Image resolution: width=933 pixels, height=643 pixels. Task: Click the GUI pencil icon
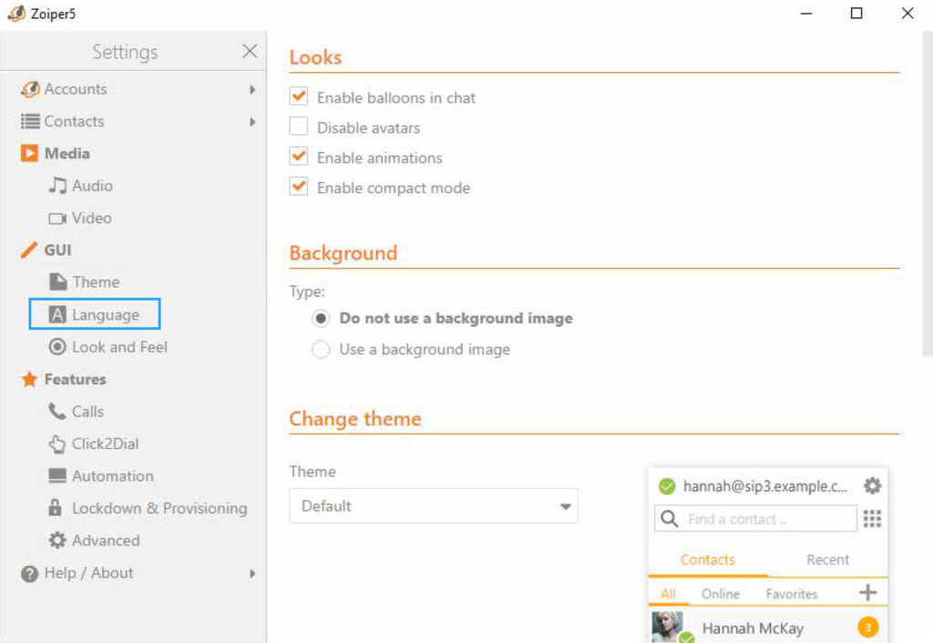(29, 250)
